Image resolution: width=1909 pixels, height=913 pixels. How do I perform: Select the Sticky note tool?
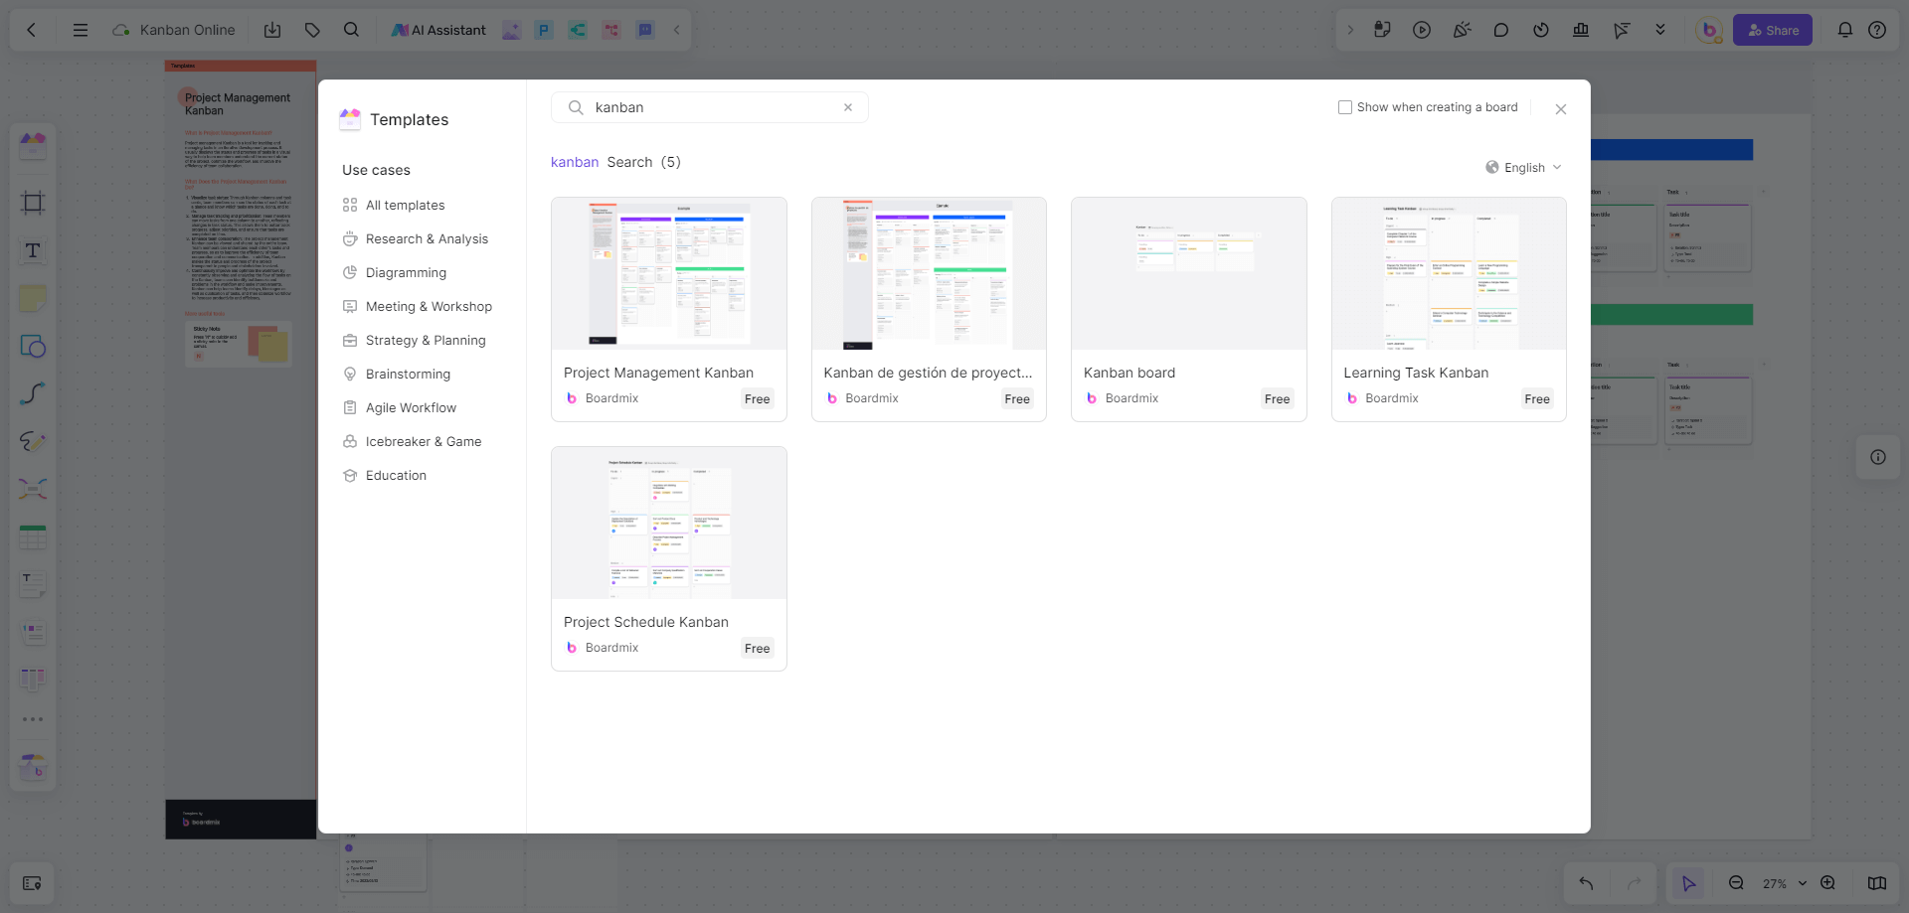[33, 298]
